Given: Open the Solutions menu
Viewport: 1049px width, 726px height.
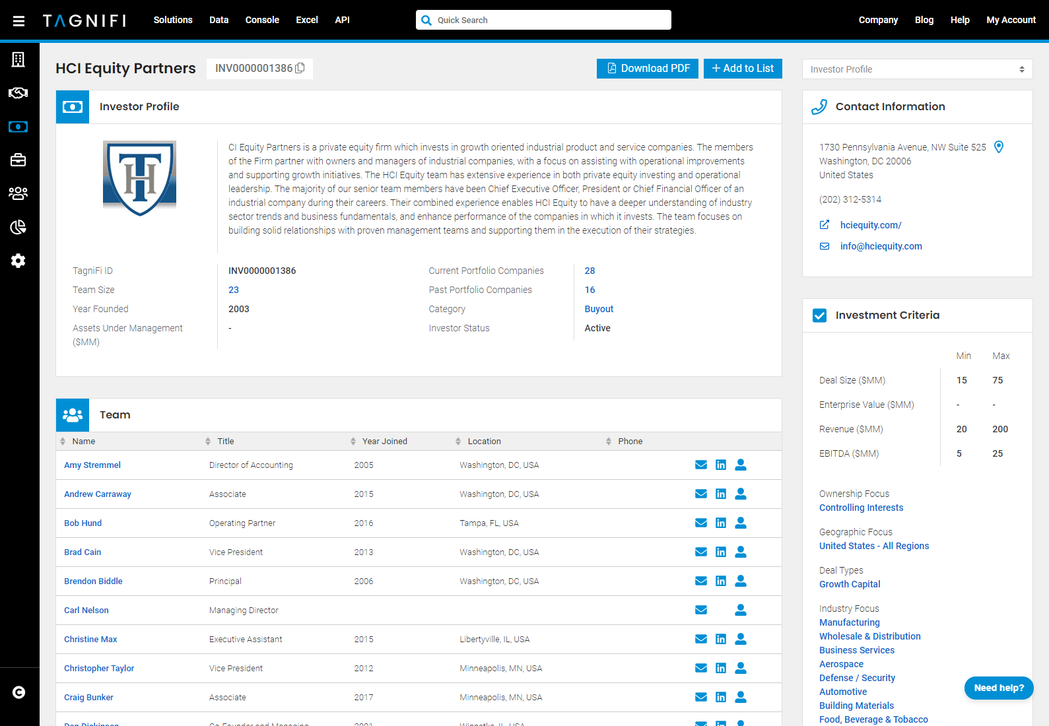Looking at the screenshot, I should (173, 20).
